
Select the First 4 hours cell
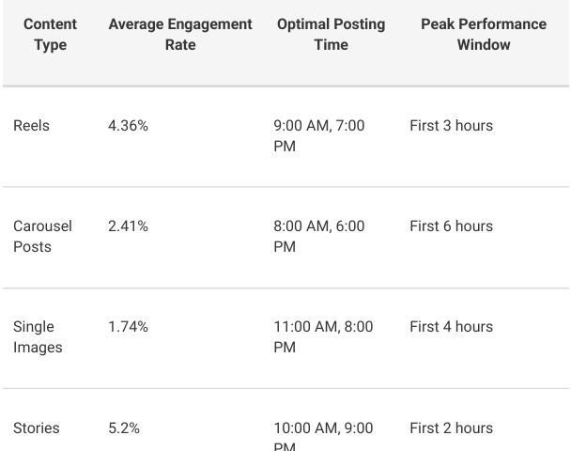[x=451, y=327]
